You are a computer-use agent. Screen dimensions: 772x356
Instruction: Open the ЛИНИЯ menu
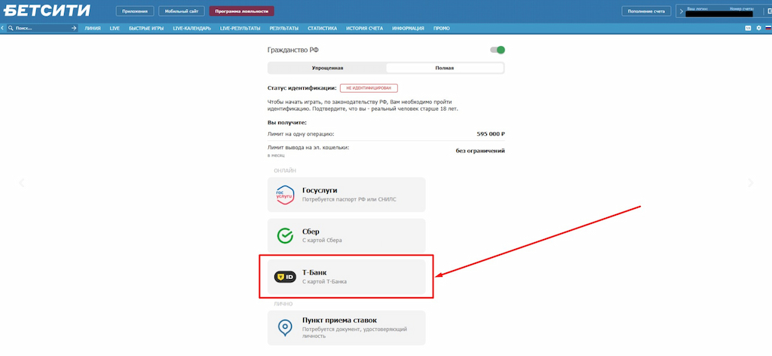pyautogui.click(x=93, y=29)
